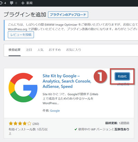Click the プラグインを追加 page heading
The width and height of the screenshot is (138, 142).
[25, 14]
